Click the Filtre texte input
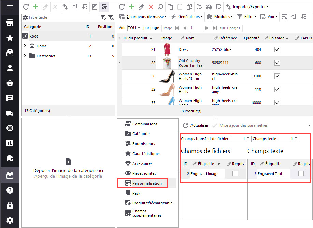313x228 pixels. point(64,17)
